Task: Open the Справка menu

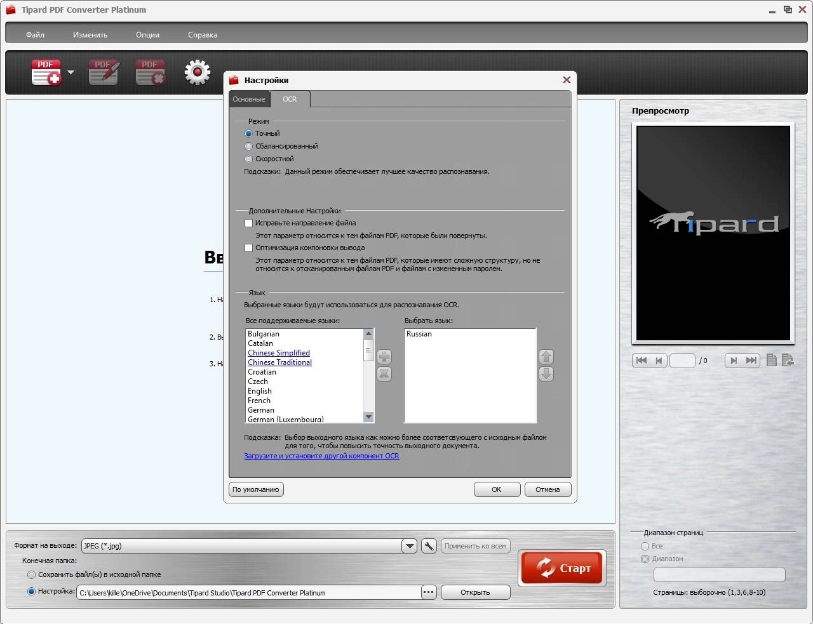Action: (203, 35)
